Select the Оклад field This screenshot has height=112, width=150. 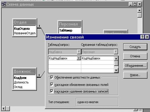coord(18,87)
